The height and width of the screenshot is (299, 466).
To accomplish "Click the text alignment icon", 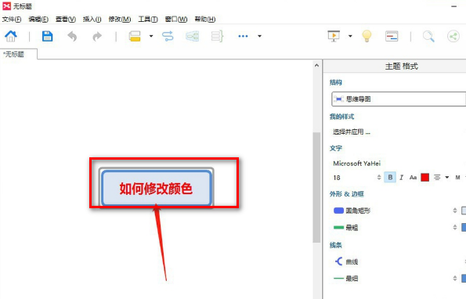I will click(437, 178).
